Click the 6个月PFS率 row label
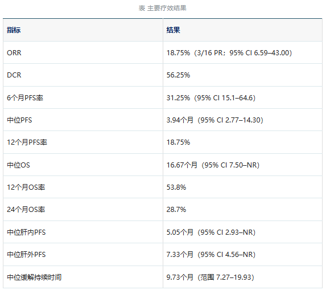Image resolution: width=326 pixels, height=294 pixels. (x=25, y=97)
